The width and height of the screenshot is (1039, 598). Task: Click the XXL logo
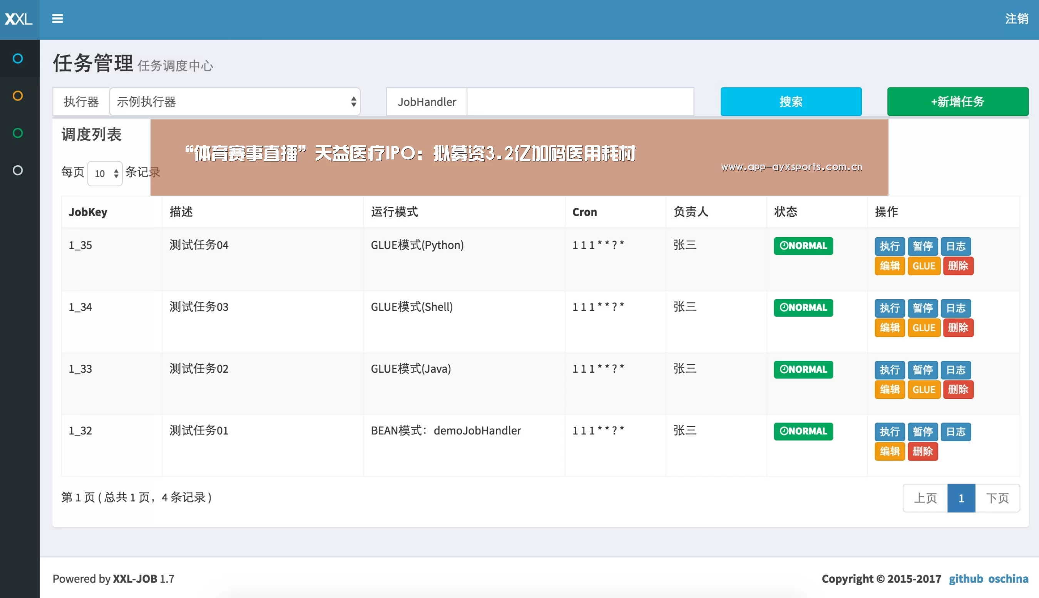(x=18, y=19)
